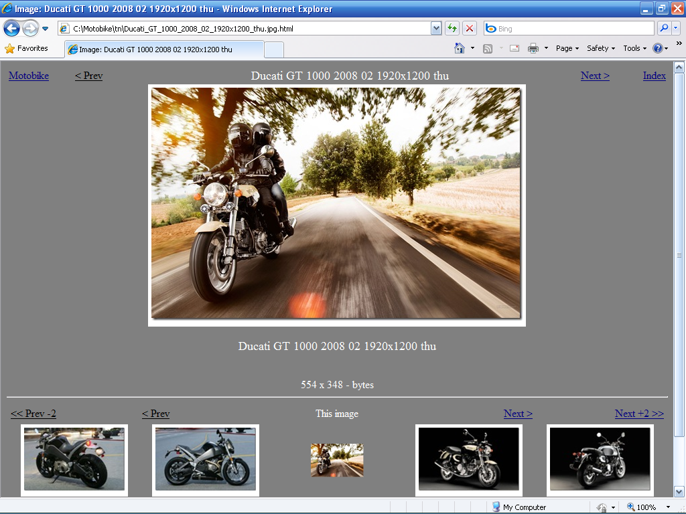Open the second gray Buell bike thumbnail

coord(206,459)
